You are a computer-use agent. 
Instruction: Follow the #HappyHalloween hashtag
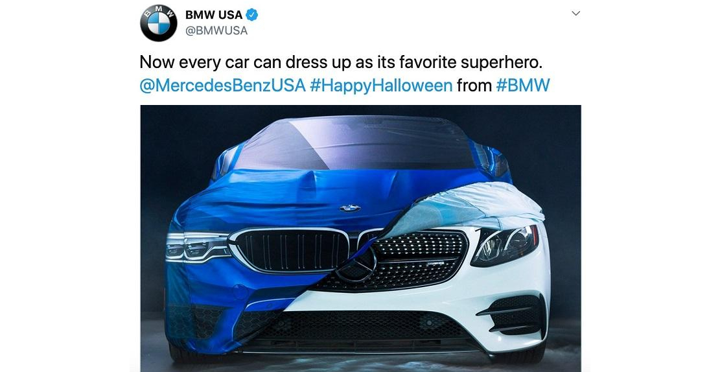tap(381, 86)
